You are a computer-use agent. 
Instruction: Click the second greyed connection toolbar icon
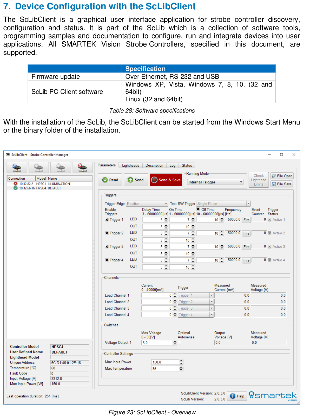[39, 167]
